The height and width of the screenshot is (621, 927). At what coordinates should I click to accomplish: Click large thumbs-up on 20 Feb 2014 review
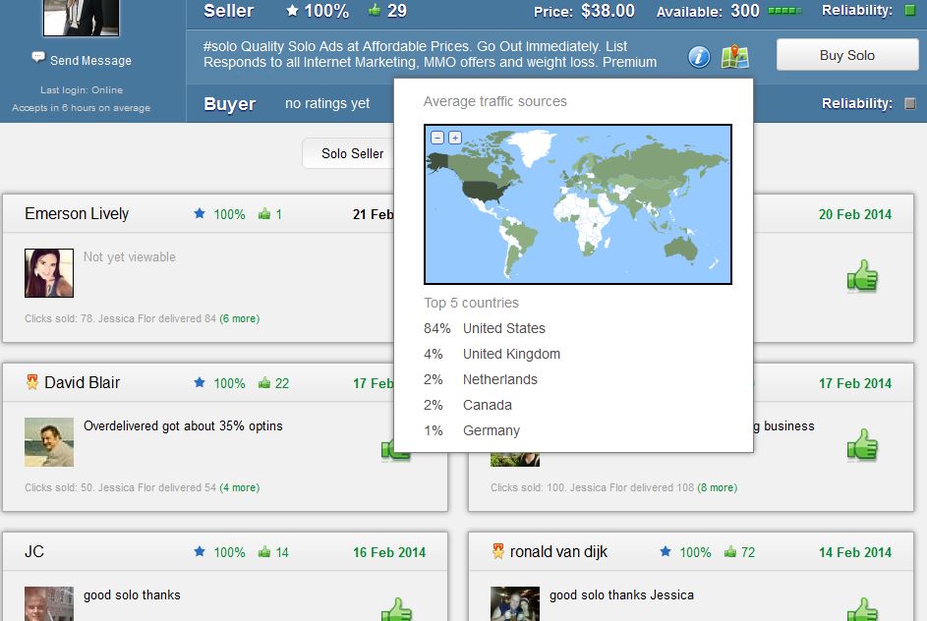862,276
